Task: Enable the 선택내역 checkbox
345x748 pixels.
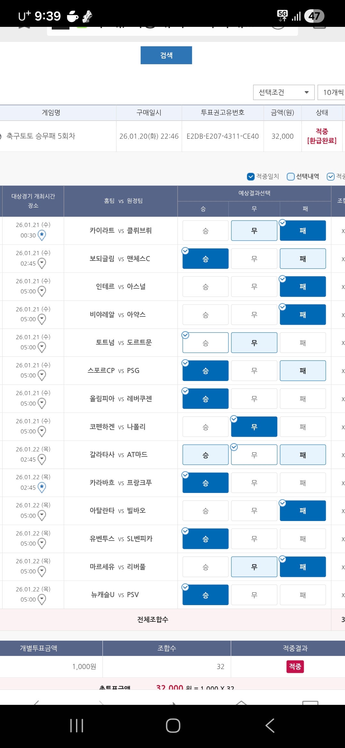Action: pyautogui.click(x=291, y=176)
